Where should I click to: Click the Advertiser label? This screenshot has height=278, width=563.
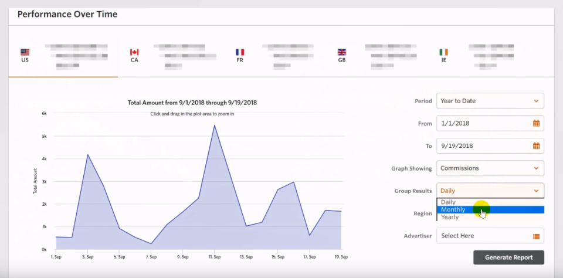tap(418, 236)
